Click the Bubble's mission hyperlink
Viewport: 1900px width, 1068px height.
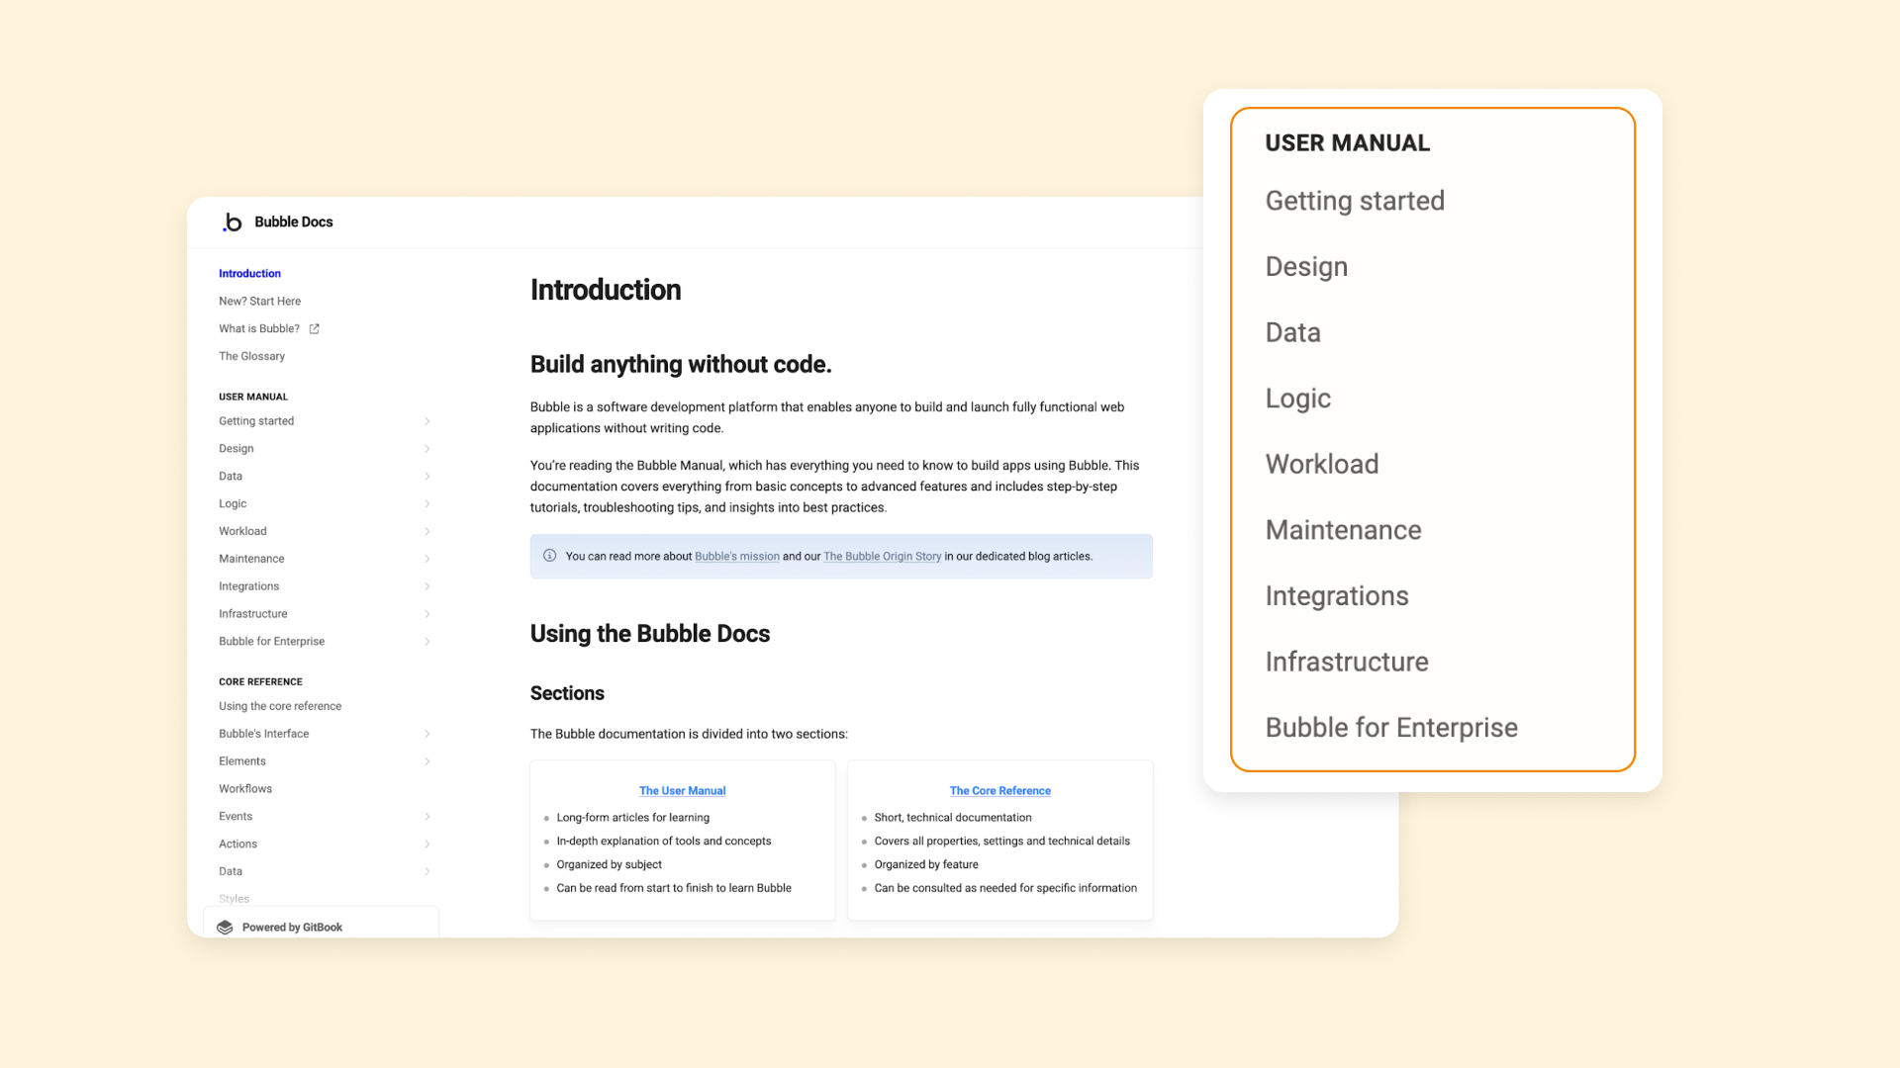pyautogui.click(x=736, y=556)
